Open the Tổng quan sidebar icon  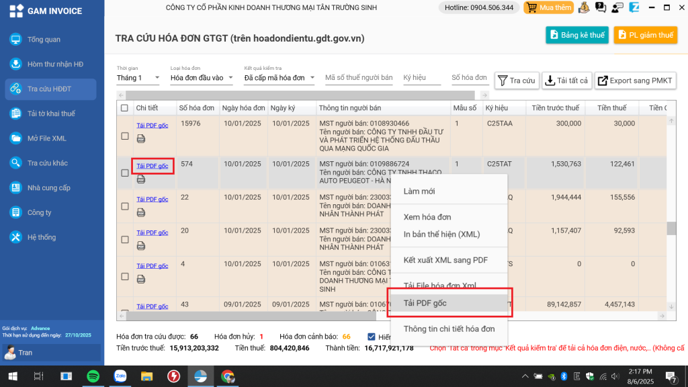coord(16,40)
